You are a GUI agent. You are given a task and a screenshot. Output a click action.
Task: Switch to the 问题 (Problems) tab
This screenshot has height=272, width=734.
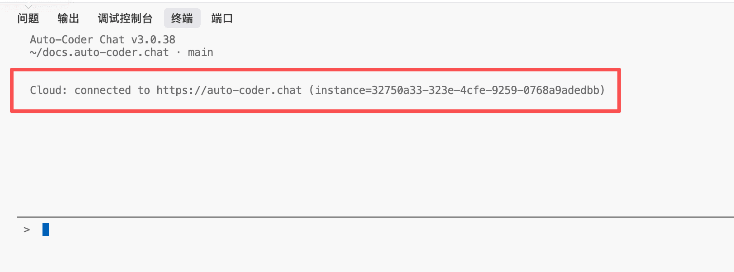click(x=28, y=19)
